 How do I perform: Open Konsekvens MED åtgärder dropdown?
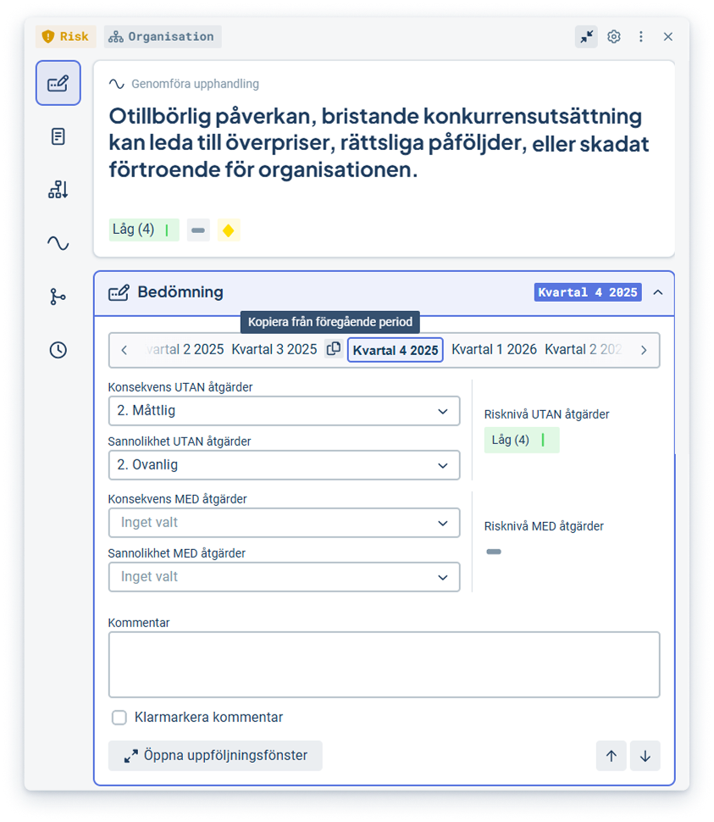(x=284, y=523)
